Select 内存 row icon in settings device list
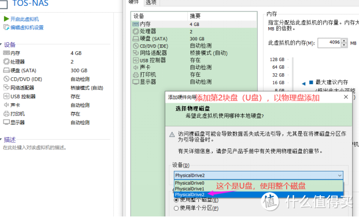Viewport: 359px width, 217px height. [136, 24]
